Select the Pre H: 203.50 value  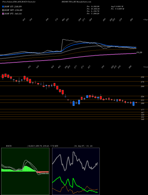coord(93,9)
